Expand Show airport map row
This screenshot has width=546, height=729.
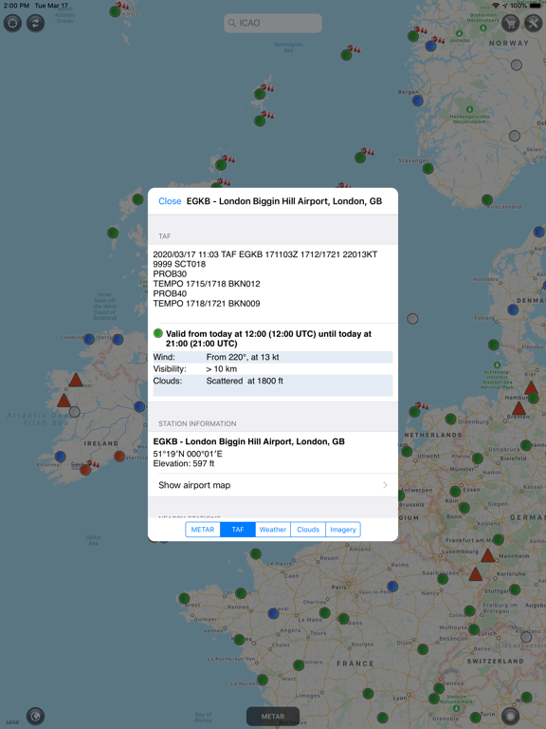point(273,485)
